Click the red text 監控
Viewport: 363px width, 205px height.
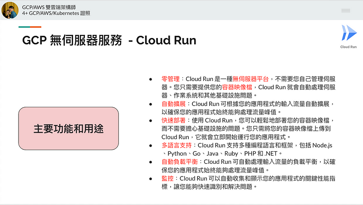pyautogui.click(x=167, y=178)
